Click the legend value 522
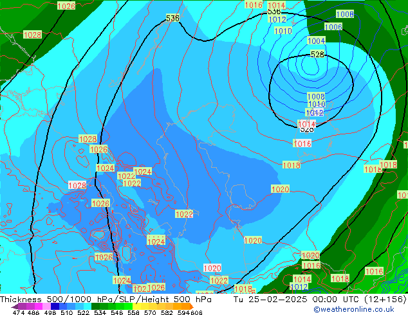The height and width of the screenshot is (315, 408). tap(83, 312)
